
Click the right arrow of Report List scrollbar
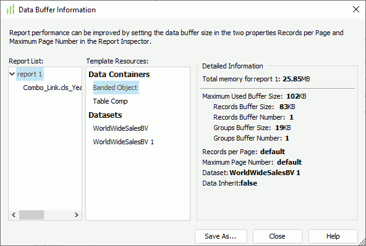(76, 215)
